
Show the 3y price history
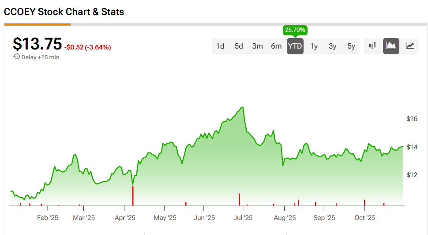click(x=332, y=46)
